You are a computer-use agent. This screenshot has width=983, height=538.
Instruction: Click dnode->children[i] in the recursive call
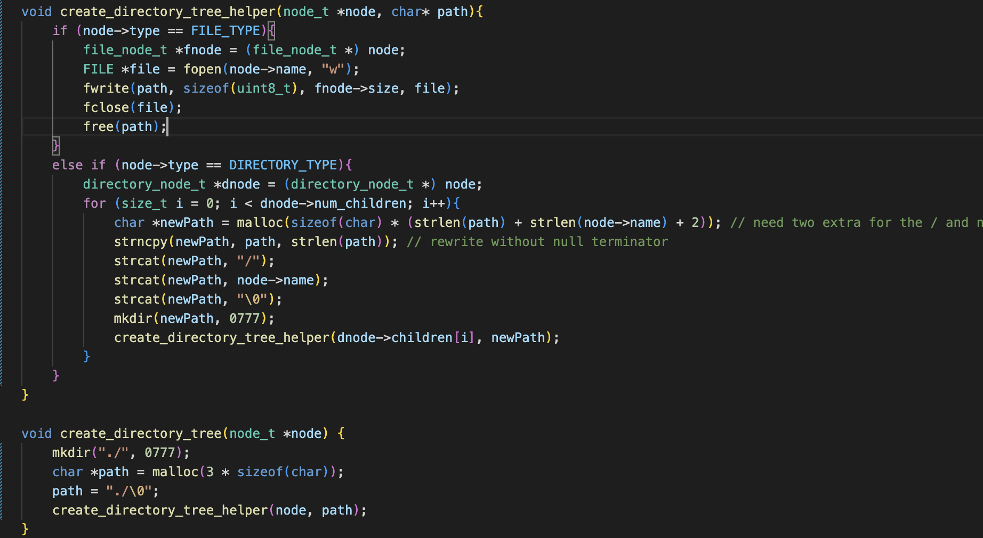coord(405,338)
